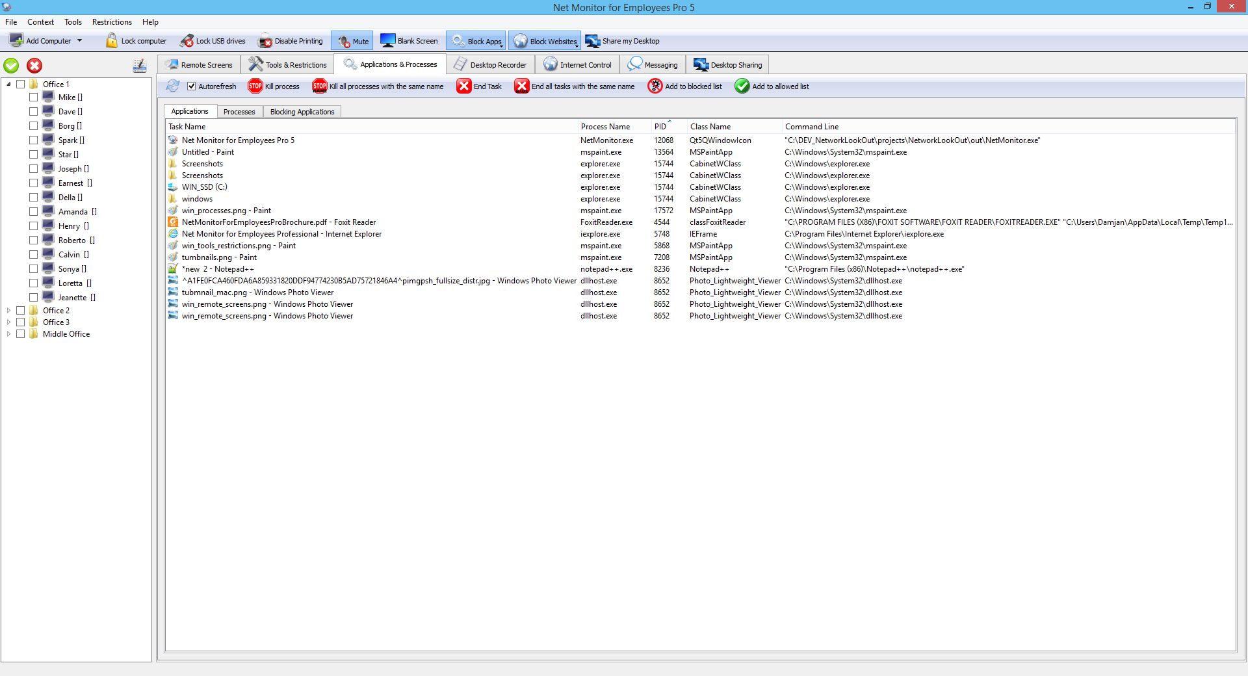Image resolution: width=1248 pixels, height=676 pixels.
Task: Select the WIN_SSD (C:) drive icon
Action: click(173, 187)
